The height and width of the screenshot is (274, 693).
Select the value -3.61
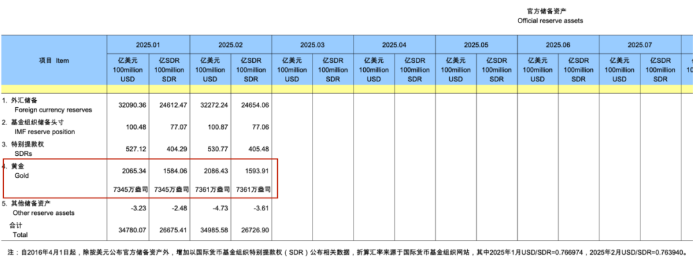[262, 208]
